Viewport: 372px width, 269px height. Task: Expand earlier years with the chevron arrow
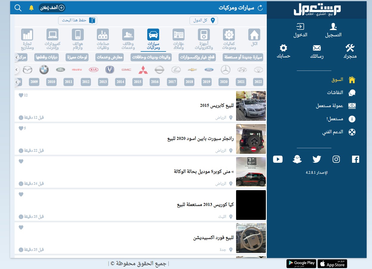click(x=16, y=82)
